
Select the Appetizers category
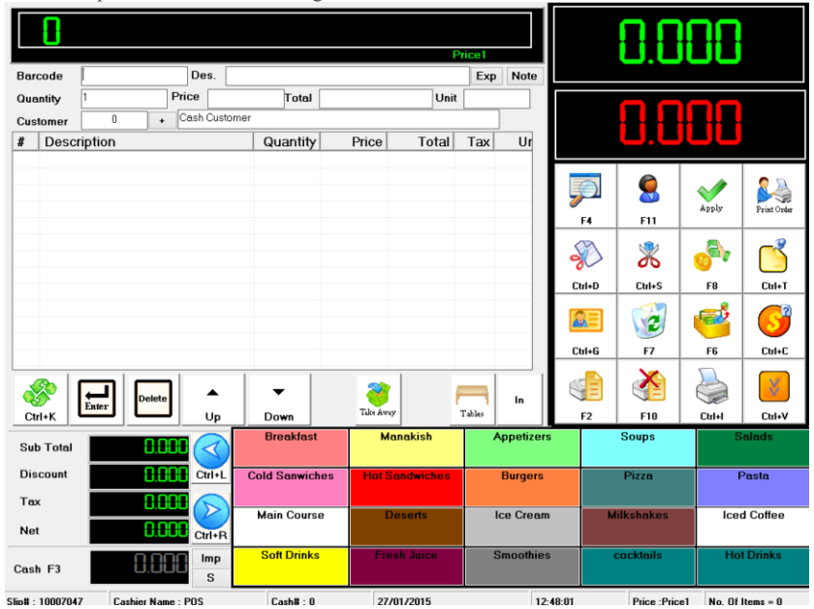pos(522,447)
